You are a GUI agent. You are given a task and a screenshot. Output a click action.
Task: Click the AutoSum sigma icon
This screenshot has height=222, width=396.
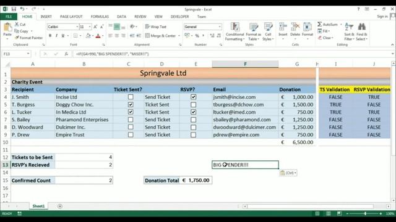point(320,24)
